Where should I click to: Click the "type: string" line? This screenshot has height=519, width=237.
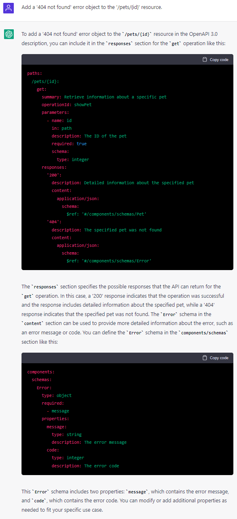pos(67,435)
